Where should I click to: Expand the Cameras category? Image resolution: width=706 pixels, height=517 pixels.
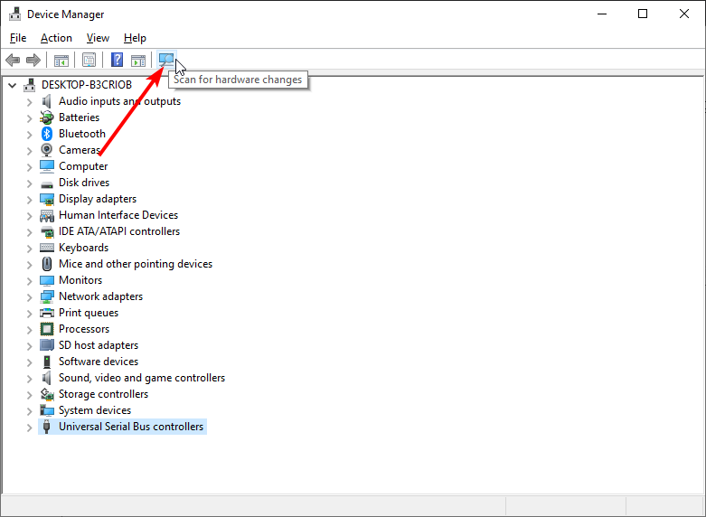(x=29, y=150)
